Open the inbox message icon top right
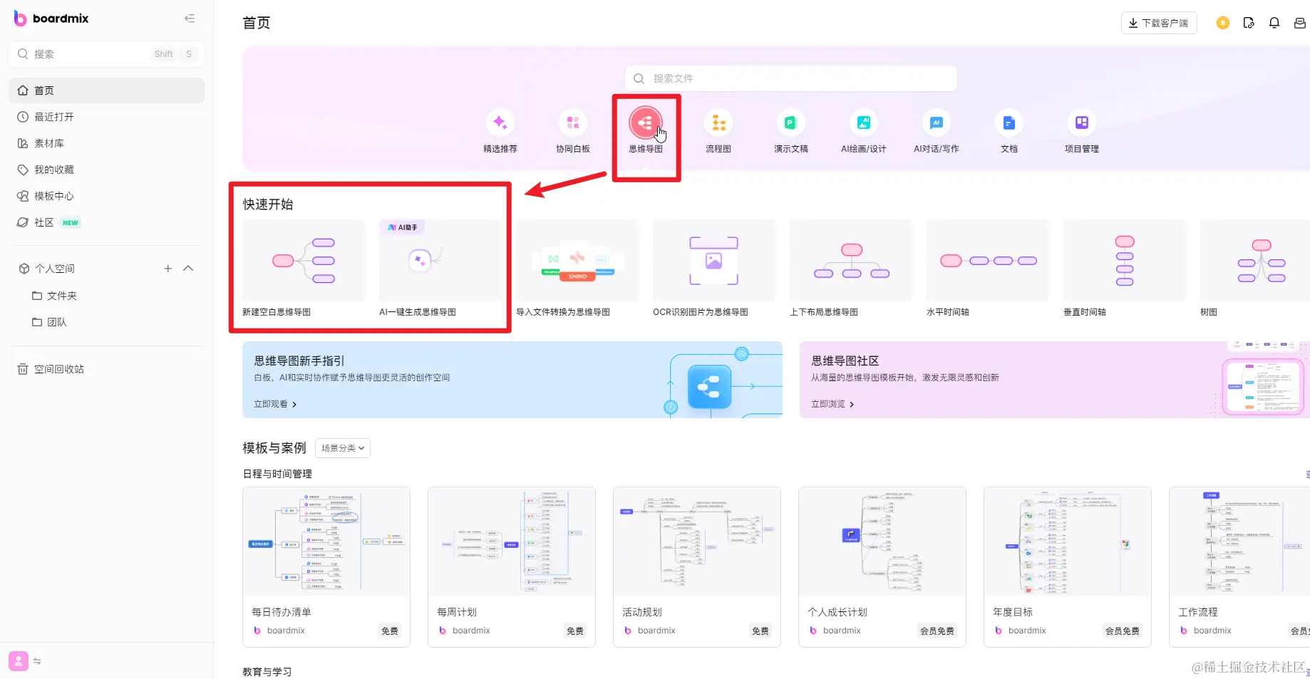The width and height of the screenshot is (1310, 679). click(x=1300, y=22)
